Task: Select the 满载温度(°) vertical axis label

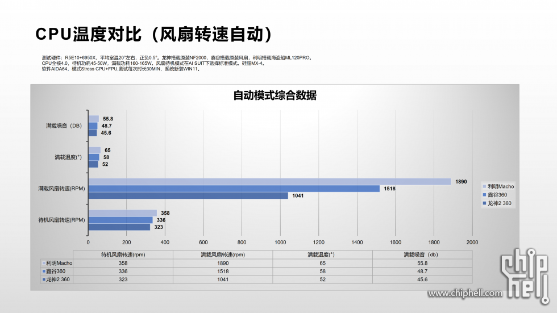Action: point(68,157)
